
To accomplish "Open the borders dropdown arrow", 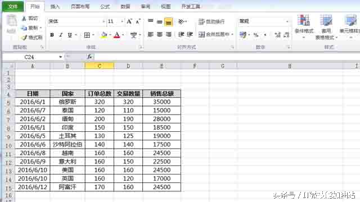I will 93,35.
